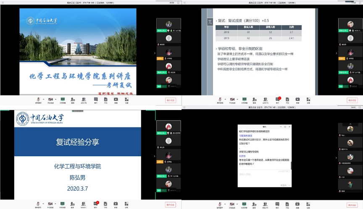
Task: Open invite in admission-table slide window
Action: pyautogui.click(x=255, y=100)
